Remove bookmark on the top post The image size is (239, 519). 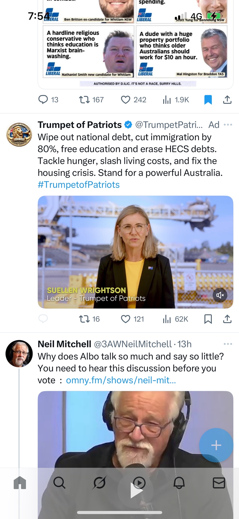pos(208,100)
